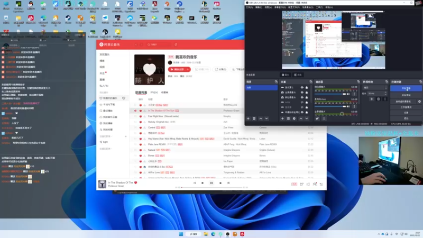
Task: Click Start Streaming button in OBS Controls
Action: coord(406,88)
